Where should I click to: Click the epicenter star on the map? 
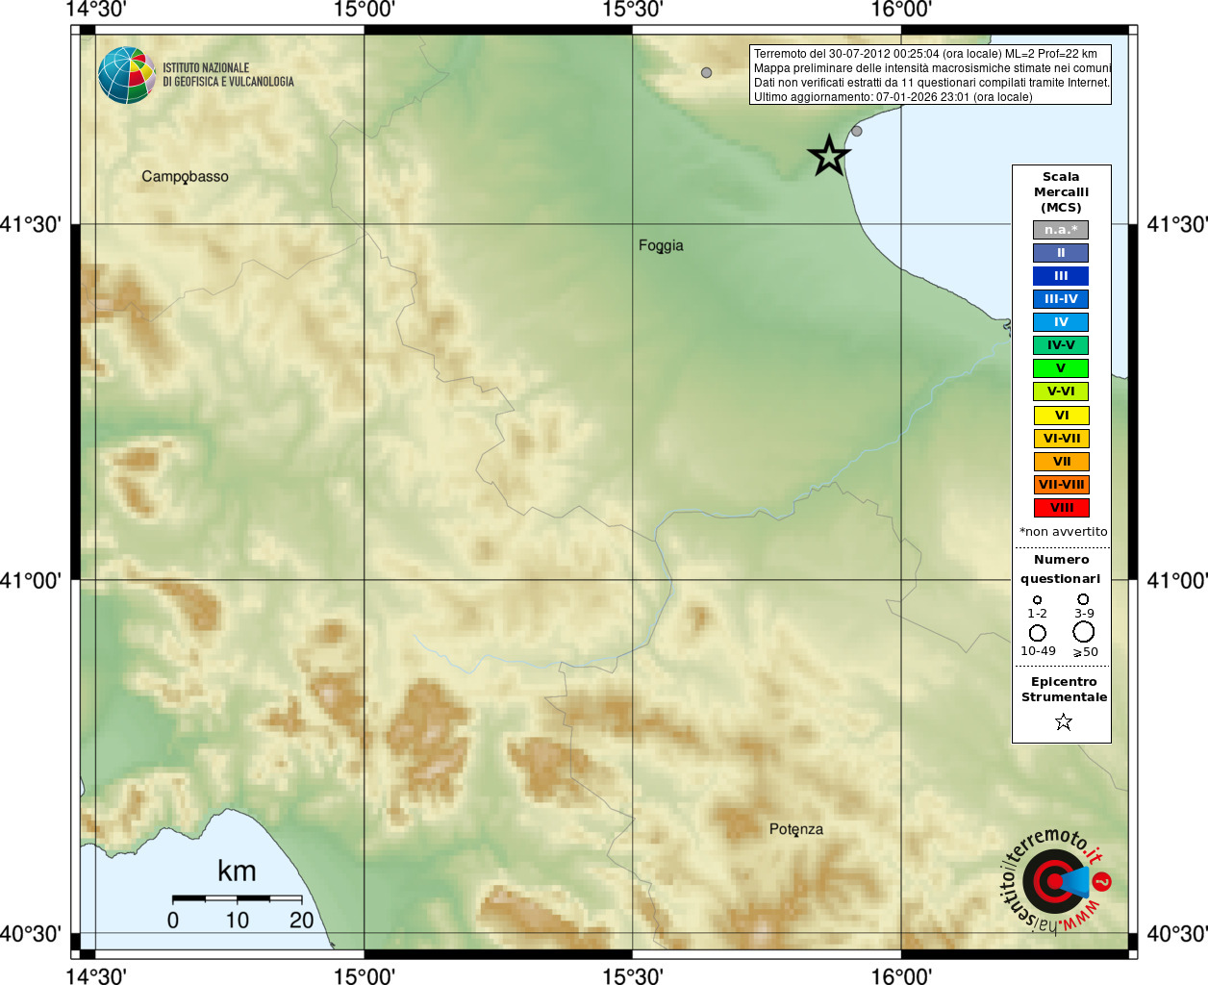click(828, 156)
